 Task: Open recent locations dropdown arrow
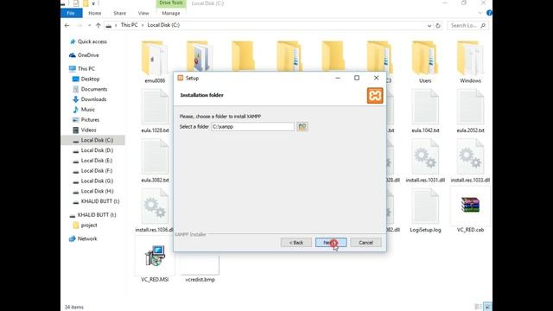pyautogui.click(x=89, y=25)
